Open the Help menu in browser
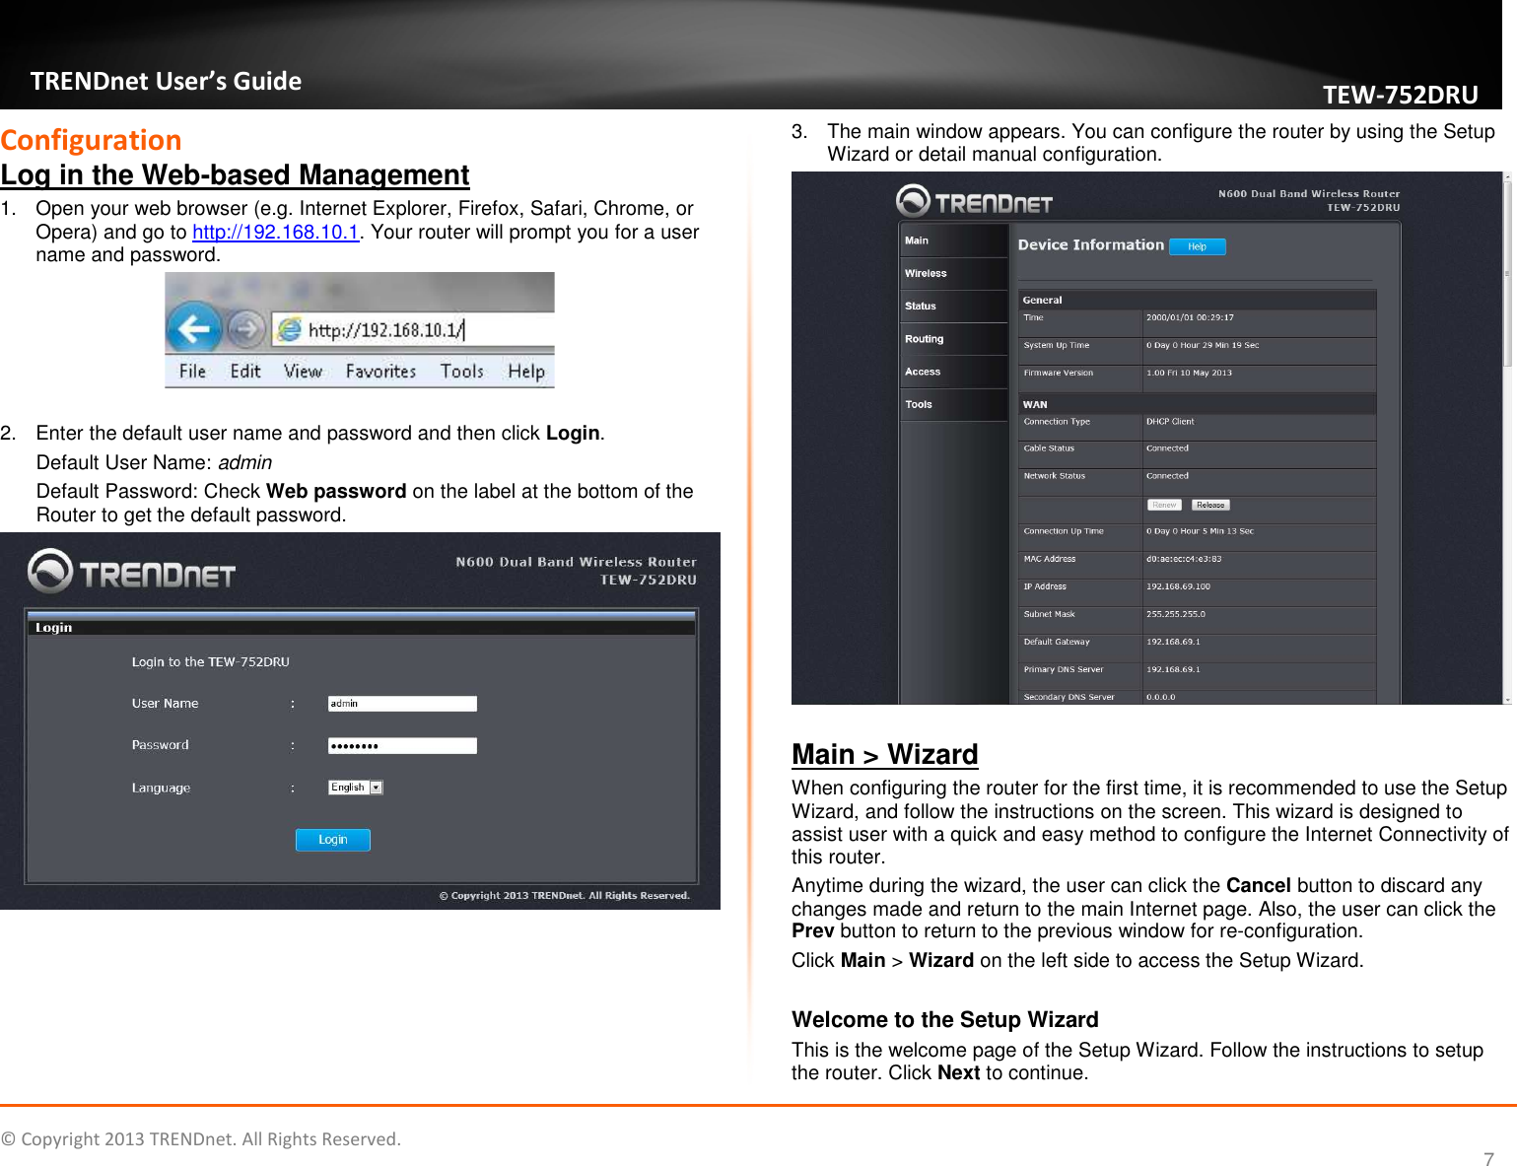This screenshot has width=1517, height=1166. click(526, 372)
